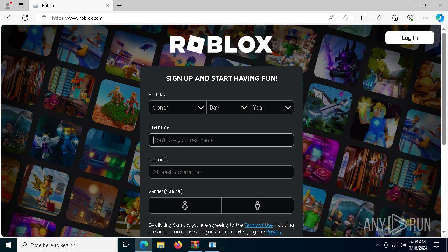Open the Terms of Use link
Viewport: 448px width, 252px height.
[259, 225]
